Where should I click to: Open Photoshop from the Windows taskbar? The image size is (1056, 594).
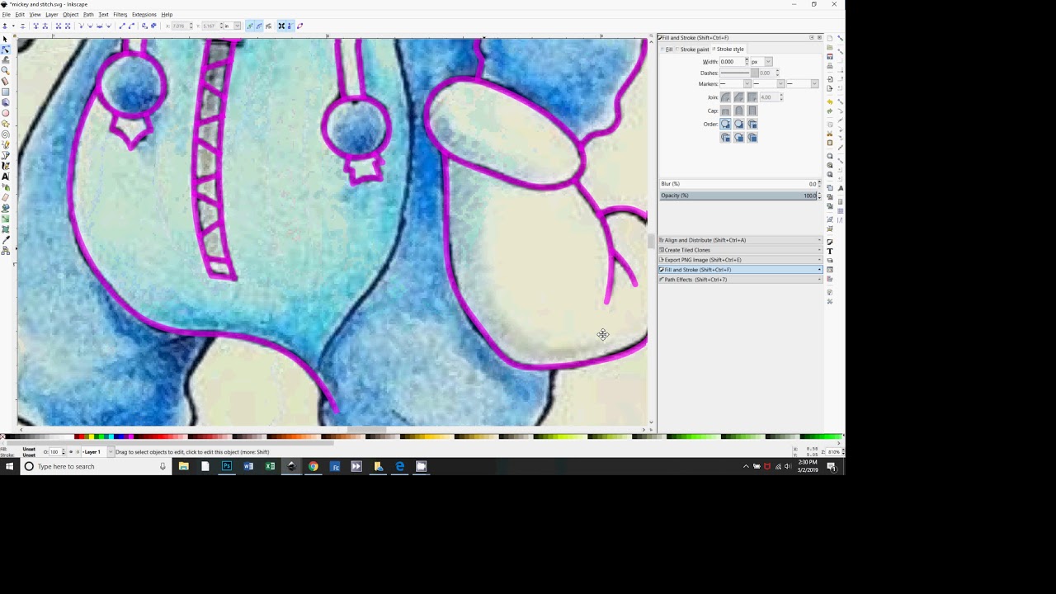pos(227,466)
